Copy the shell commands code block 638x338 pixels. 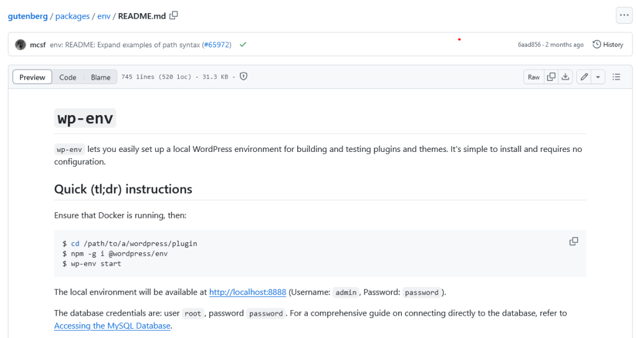point(573,242)
